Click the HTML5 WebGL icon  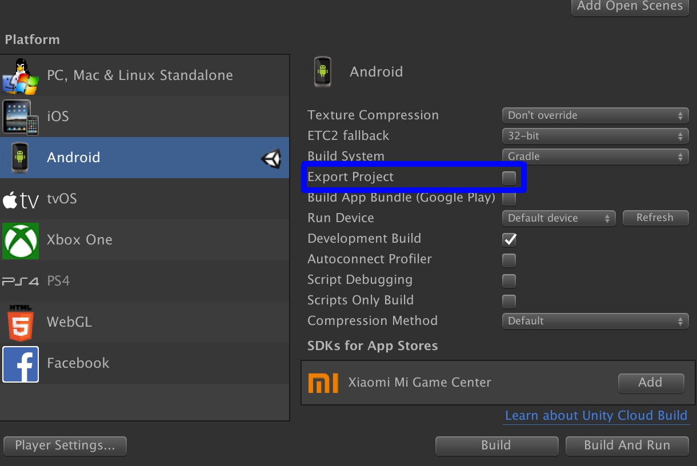[x=21, y=323]
